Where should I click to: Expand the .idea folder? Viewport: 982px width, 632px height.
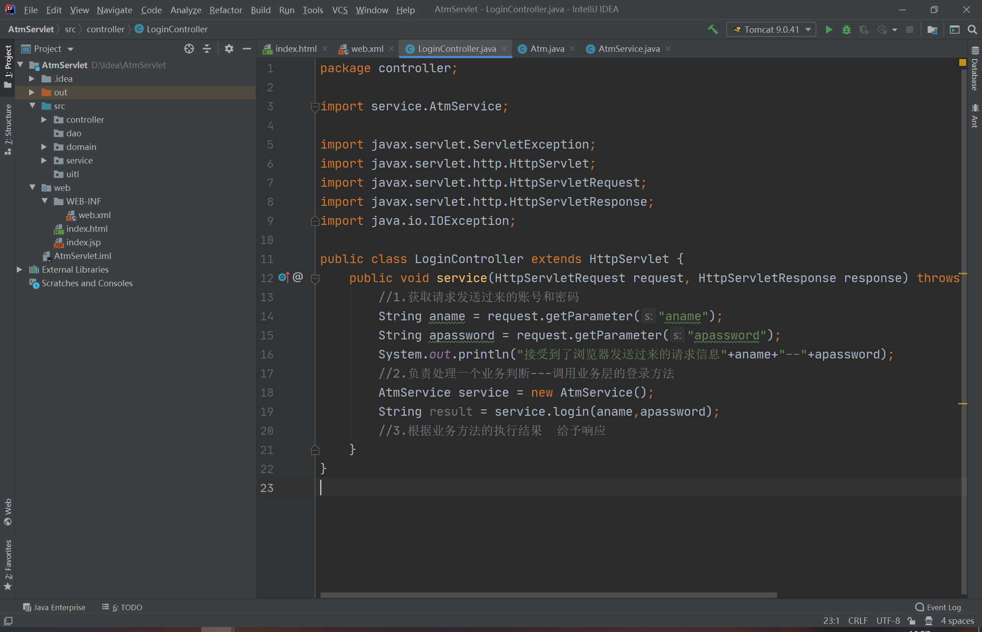32,79
